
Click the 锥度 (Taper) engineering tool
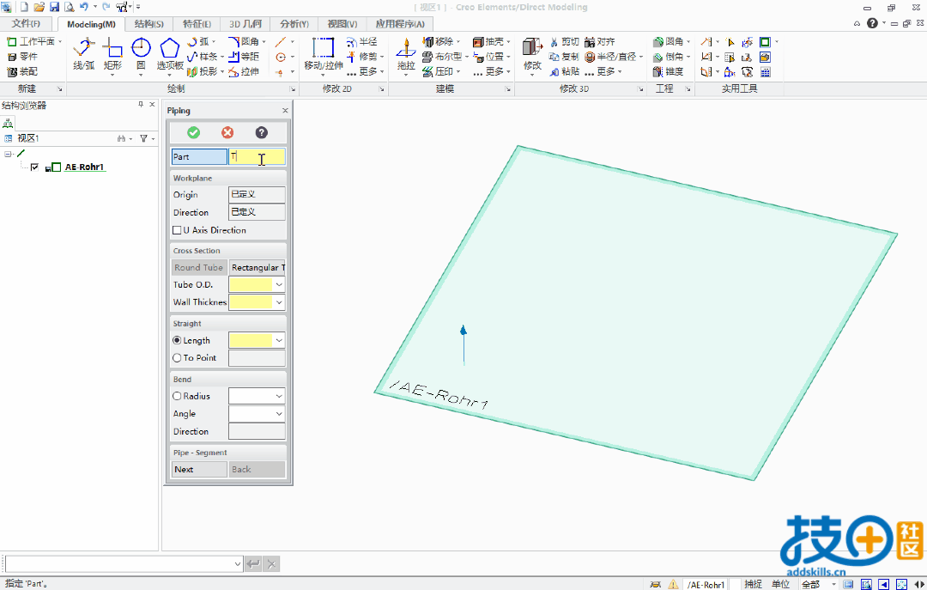point(669,71)
